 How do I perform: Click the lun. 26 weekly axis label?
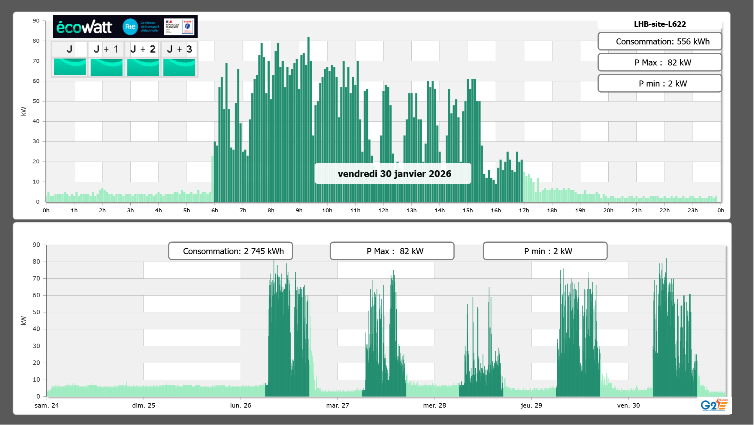click(x=241, y=405)
